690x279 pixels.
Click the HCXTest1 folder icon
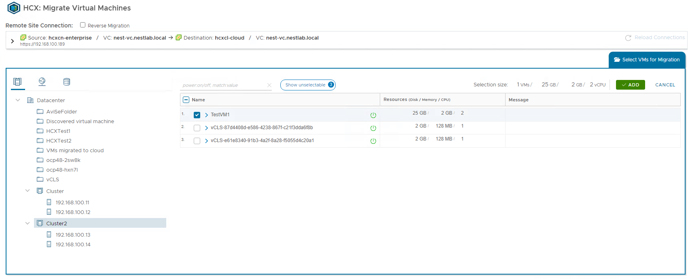click(40, 131)
